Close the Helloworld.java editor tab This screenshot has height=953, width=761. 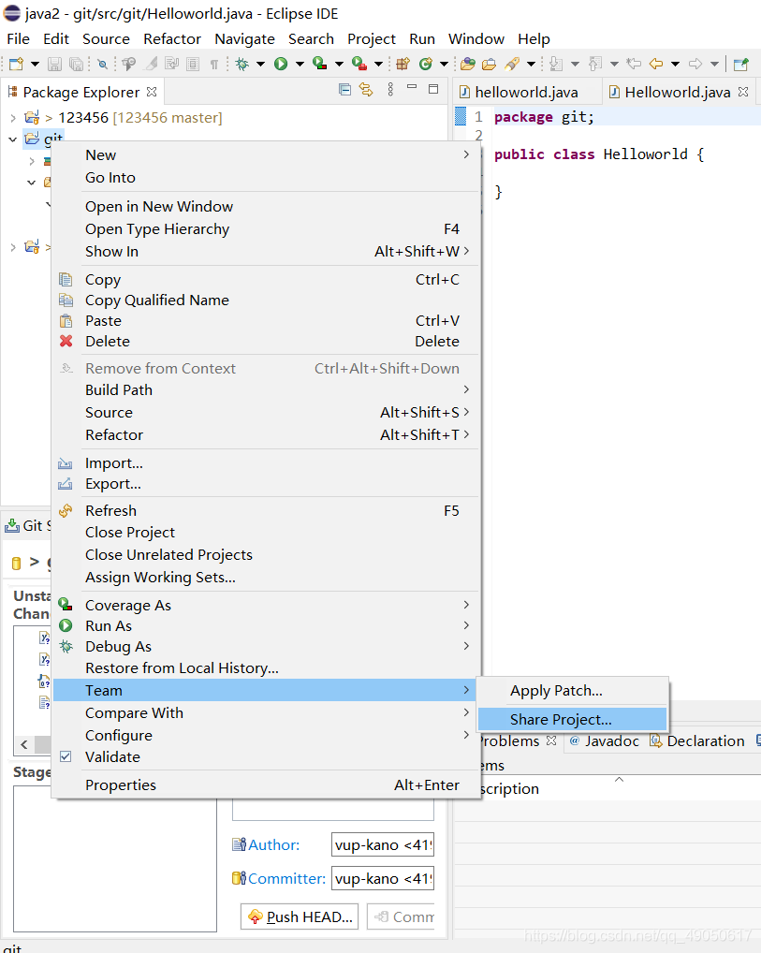[743, 92]
